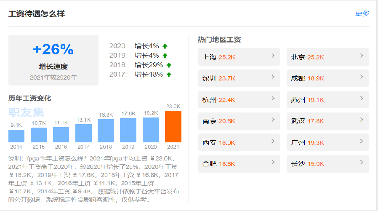
Task: Select the blue 2019 salary bar
Action: click(x=128, y=130)
